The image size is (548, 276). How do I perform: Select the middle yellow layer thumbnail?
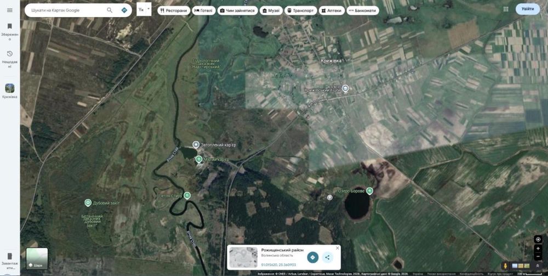(x=521, y=266)
